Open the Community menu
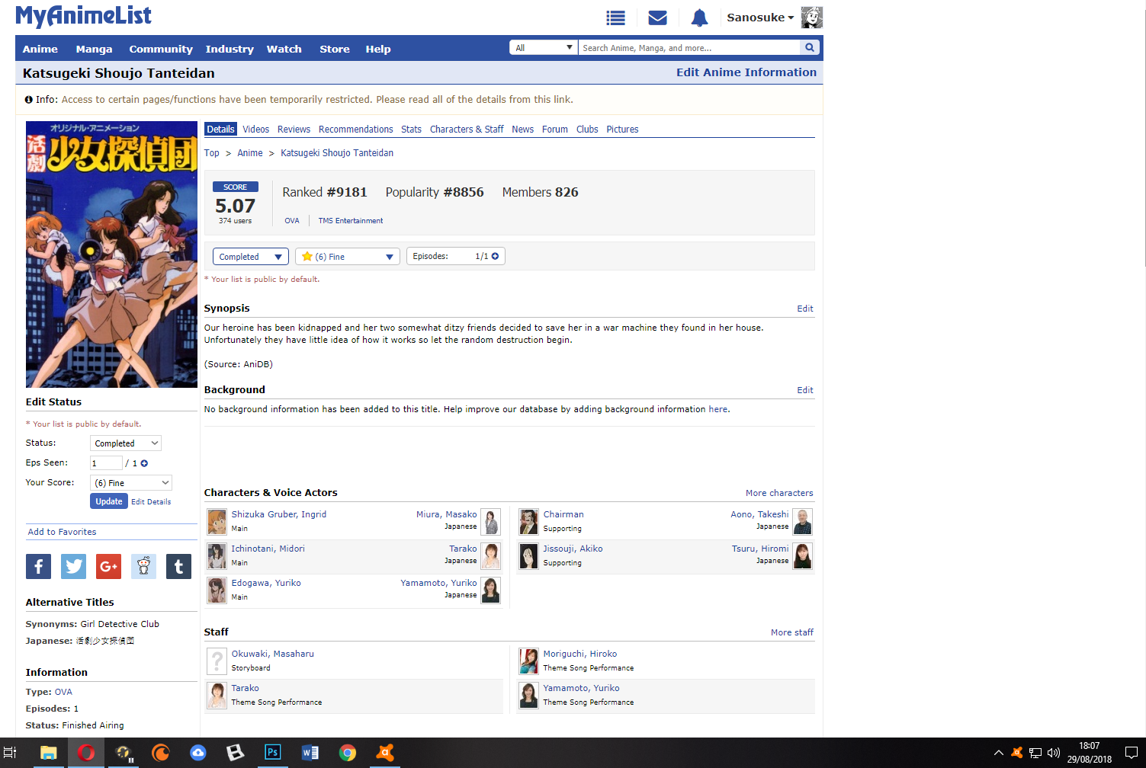Viewport: 1146px width, 768px height. point(161,49)
